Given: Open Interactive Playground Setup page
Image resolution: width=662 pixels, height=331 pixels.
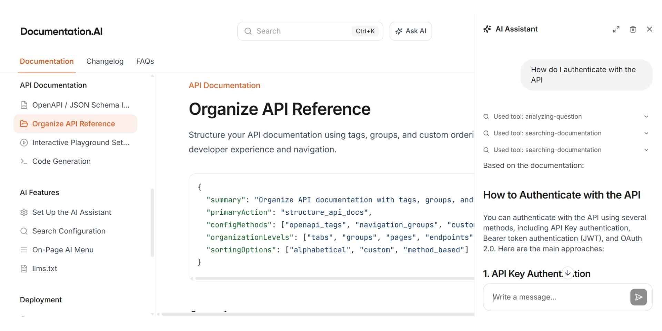Looking at the screenshot, I should pos(76,142).
